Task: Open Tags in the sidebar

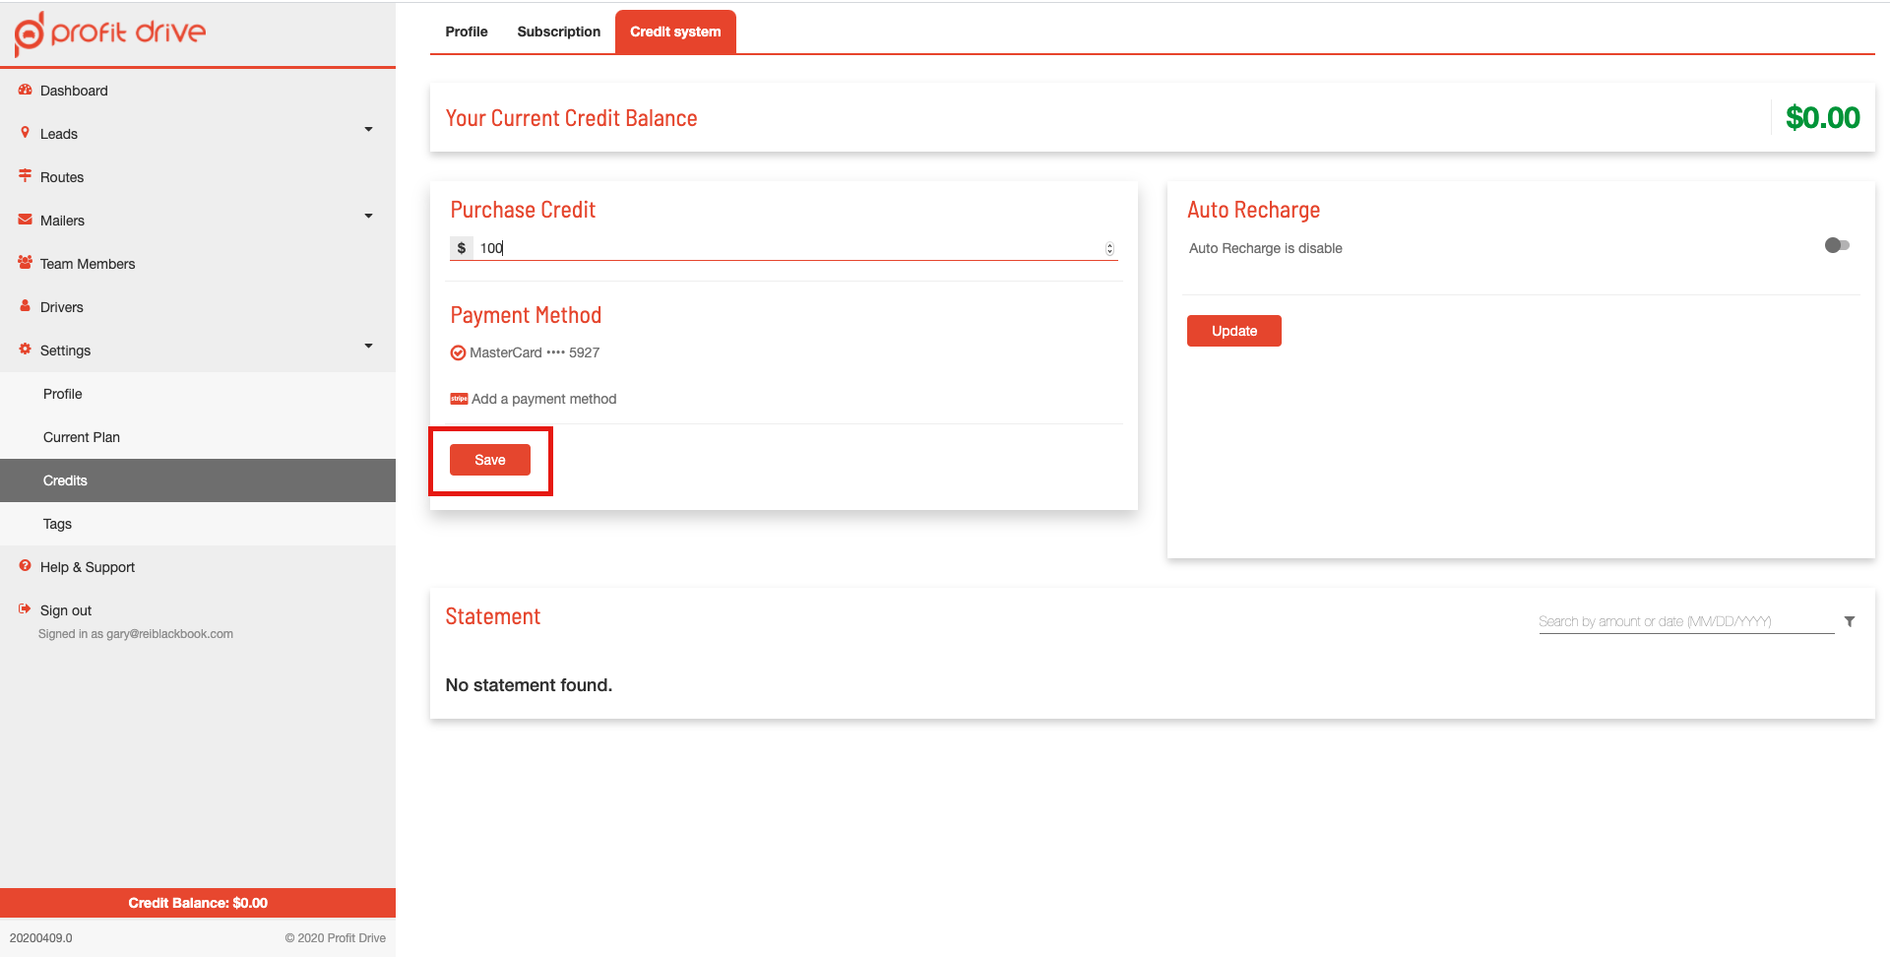Action: click(x=198, y=524)
